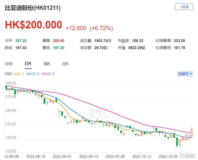Viewport: 198px width, 160px height.
Task: Click the 最高 value 205.40
Action: pyautogui.click(x=59, y=41)
